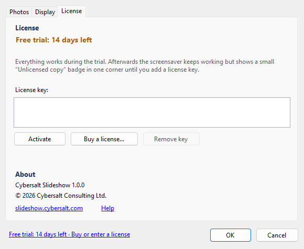
Task: Follow the footer Buy or enter a license link
Action: pyautogui.click(x=69, y=234)
